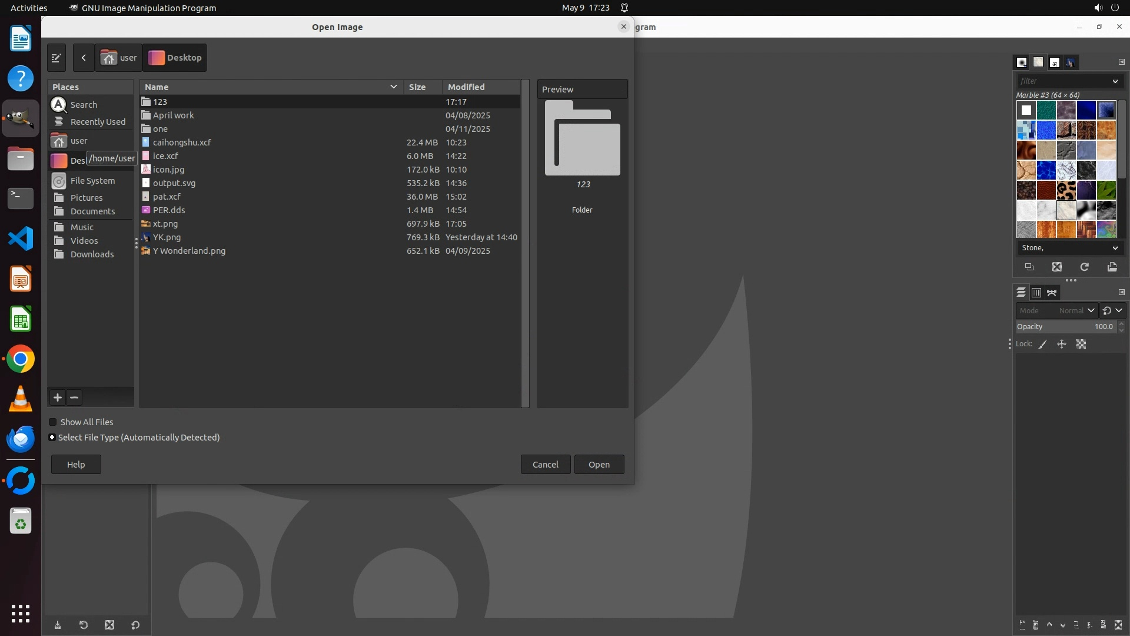This screenshot has width=1130, height=636.
Task: Click the Opacity slider
Action: point(1065,327)
